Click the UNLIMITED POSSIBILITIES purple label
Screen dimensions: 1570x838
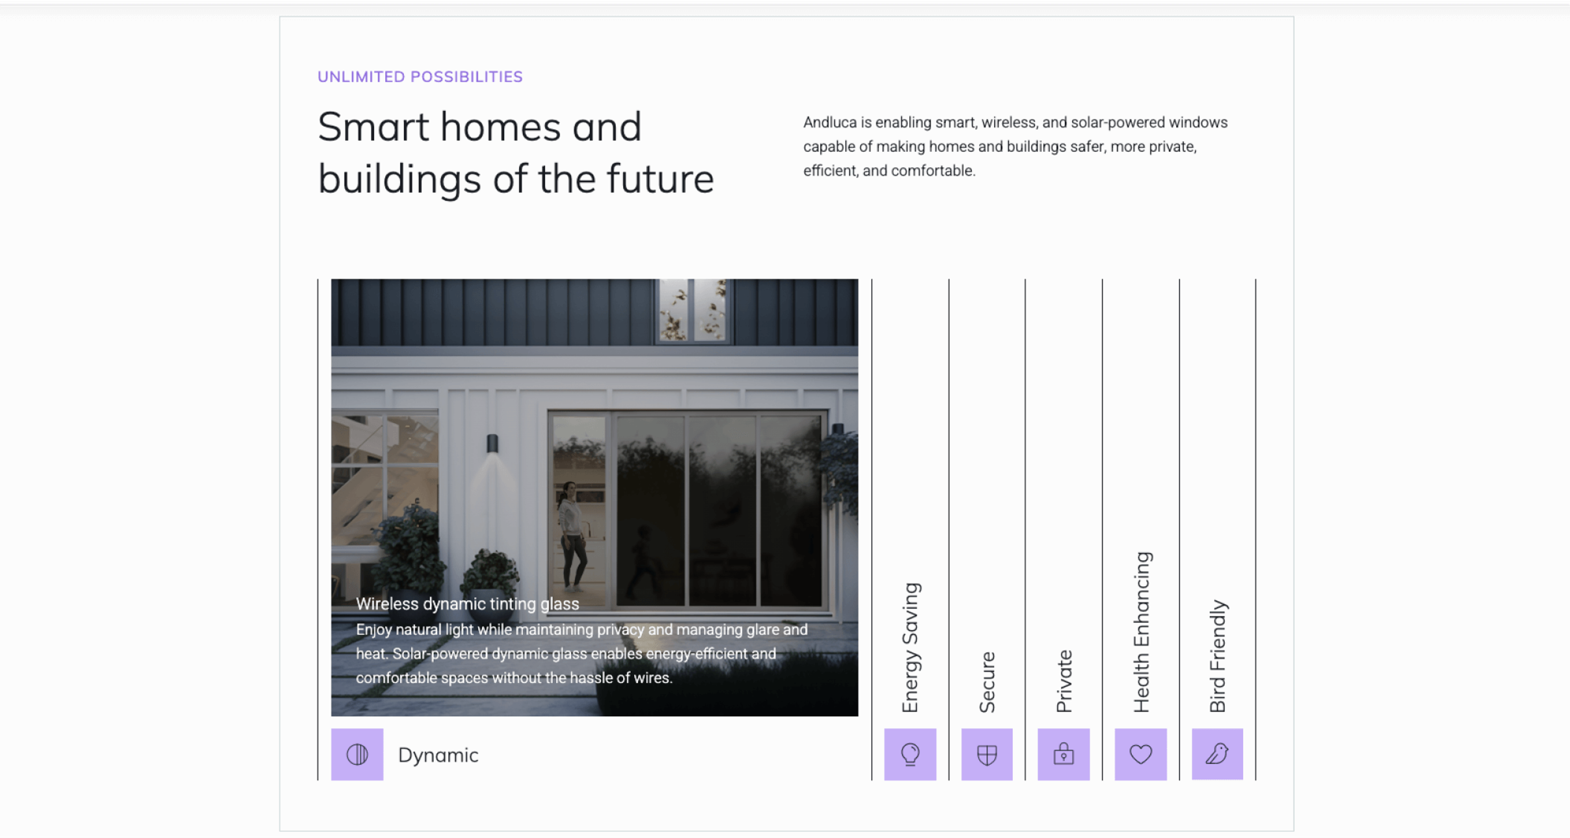pos(420,77)
